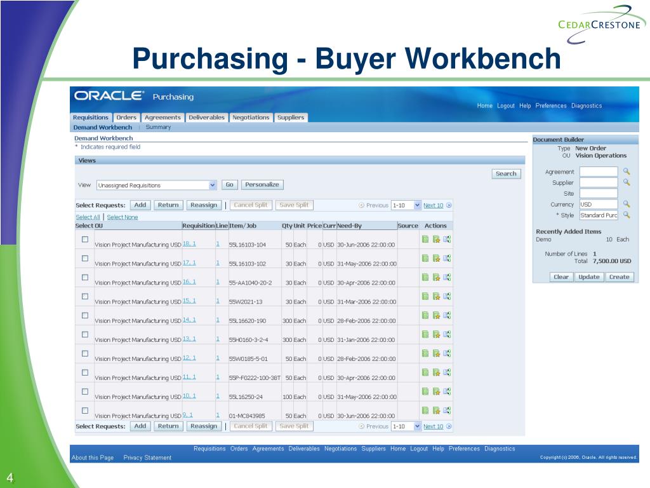Click the Agreement input field
The image size is (650, 488).
599,172
